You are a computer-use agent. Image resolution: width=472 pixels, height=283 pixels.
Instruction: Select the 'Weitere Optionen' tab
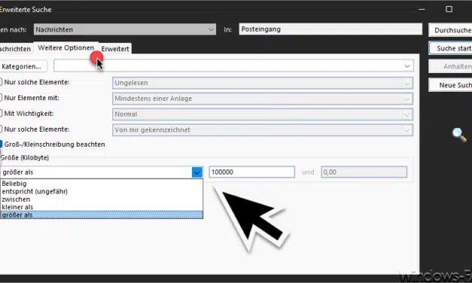coord(66,48)
